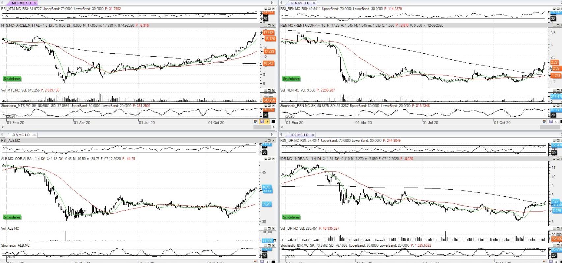Close the Stochastic_MTS.MC panel
The height and width of the screenshot is (263, 562).
(273, 106)
